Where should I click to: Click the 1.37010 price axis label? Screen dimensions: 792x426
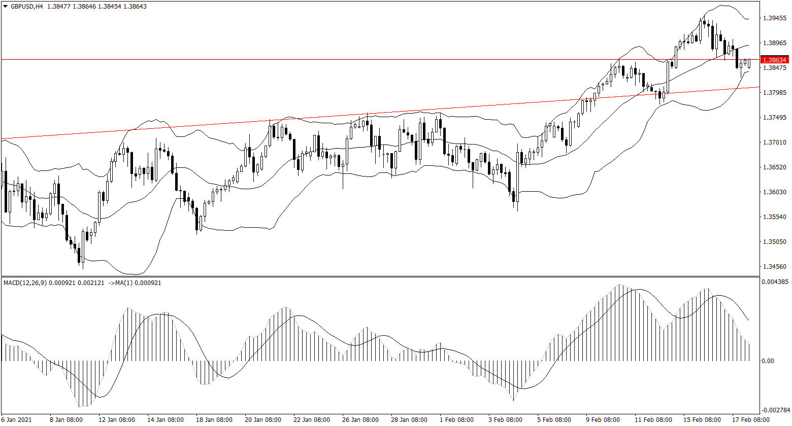pyautogui.click(x=775, y=143)
